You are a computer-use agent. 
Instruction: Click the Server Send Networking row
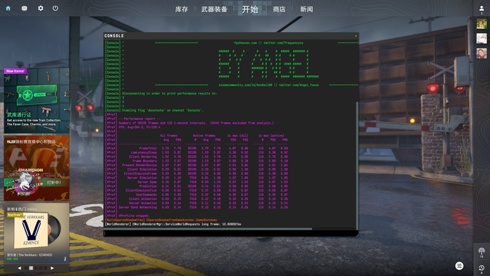pyautogui.click(x=196, y=208)
